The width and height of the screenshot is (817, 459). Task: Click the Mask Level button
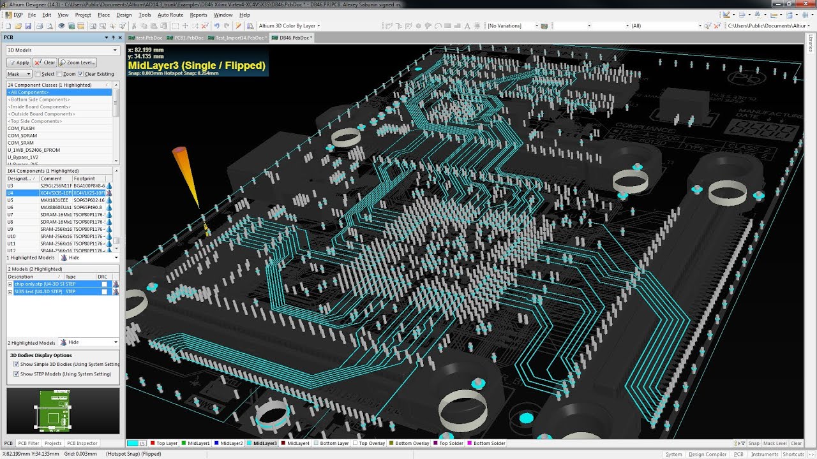pos(775,443)
